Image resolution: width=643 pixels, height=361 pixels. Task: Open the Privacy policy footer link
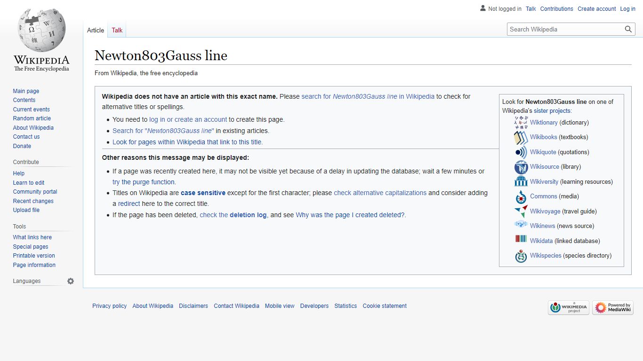coord(110,306)
